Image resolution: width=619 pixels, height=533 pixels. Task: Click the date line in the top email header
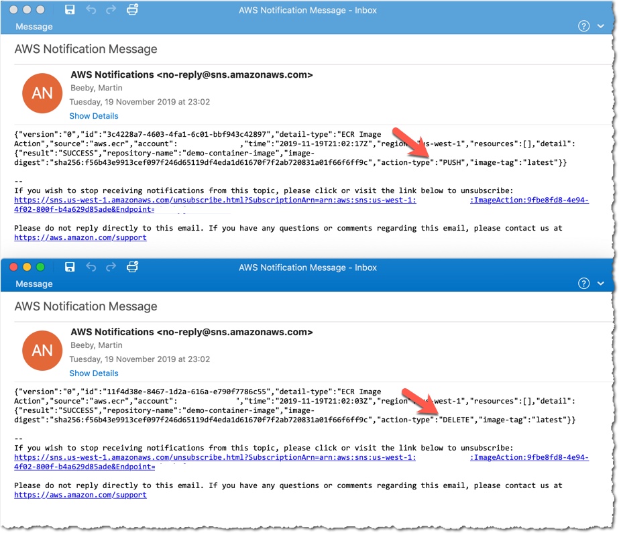point(139,102)
